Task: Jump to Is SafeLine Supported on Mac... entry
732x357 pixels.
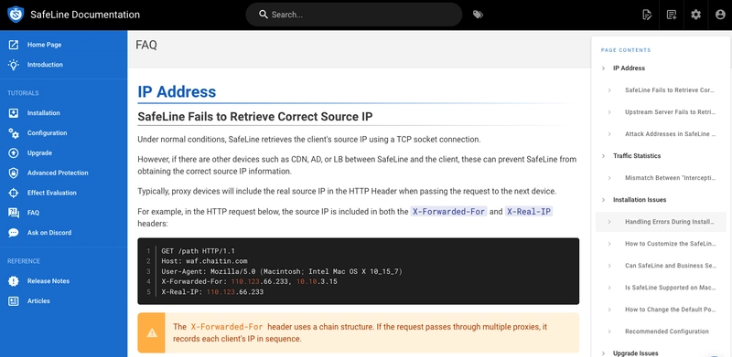Action: click(670, 288)
